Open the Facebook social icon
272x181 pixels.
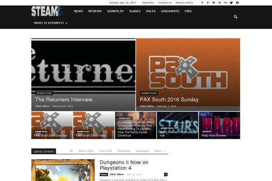(202, 3)
